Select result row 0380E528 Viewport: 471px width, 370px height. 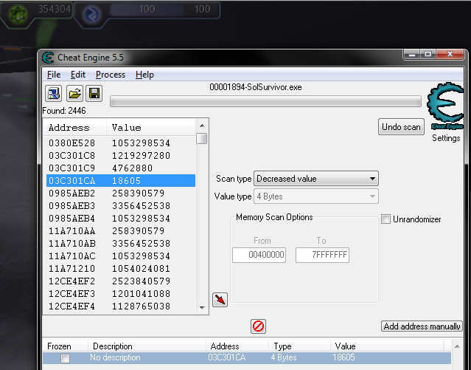click(120, 143)
